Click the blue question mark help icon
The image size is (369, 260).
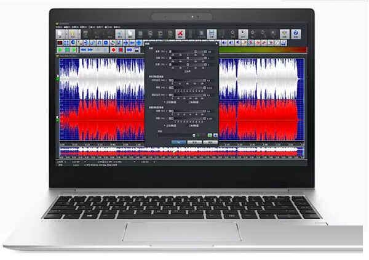pos(296,34)
